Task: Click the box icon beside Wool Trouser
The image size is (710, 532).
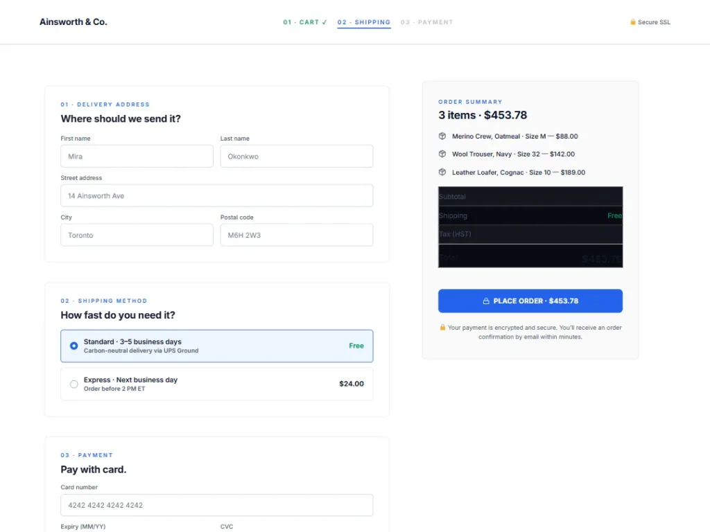Action: point(442,154)
